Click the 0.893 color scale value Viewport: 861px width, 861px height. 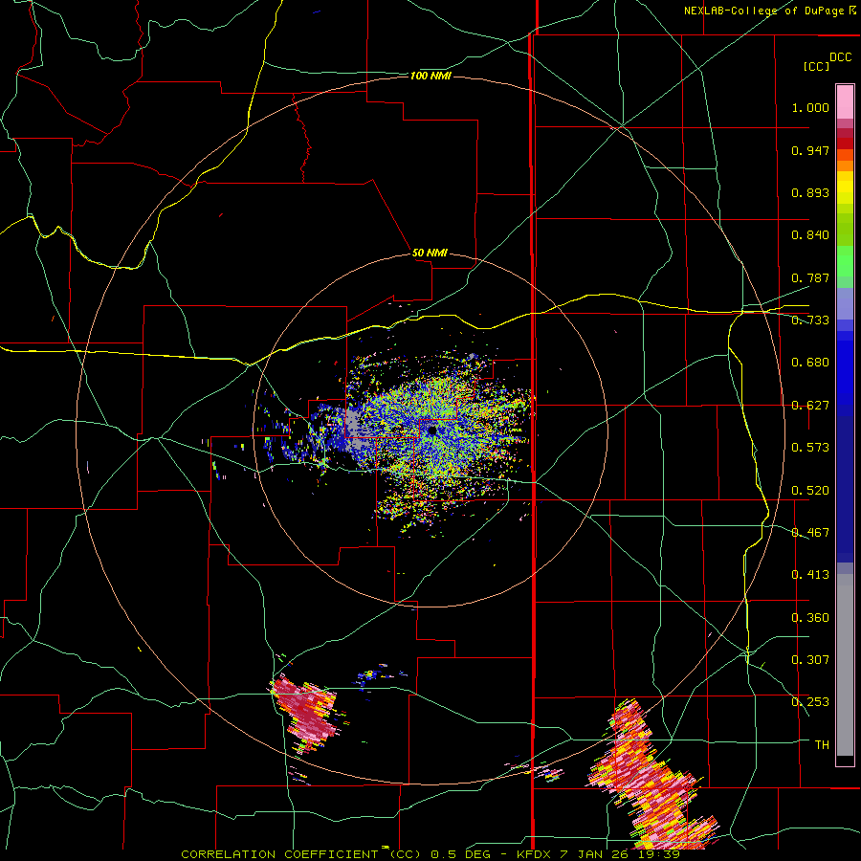pos(810,192)
